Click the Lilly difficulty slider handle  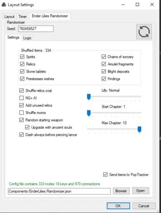pyautogui.click(x=89, y=97)
